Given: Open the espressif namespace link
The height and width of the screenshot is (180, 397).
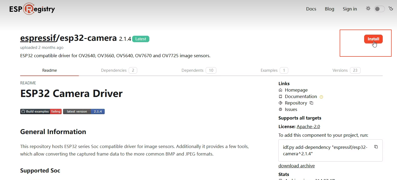Looking at the screenshot, I should [38, 38].
